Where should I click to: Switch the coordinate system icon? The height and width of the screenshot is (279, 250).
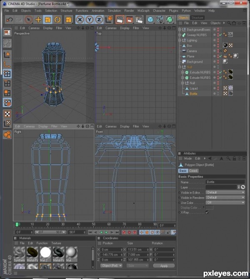(x=109, y=20)
